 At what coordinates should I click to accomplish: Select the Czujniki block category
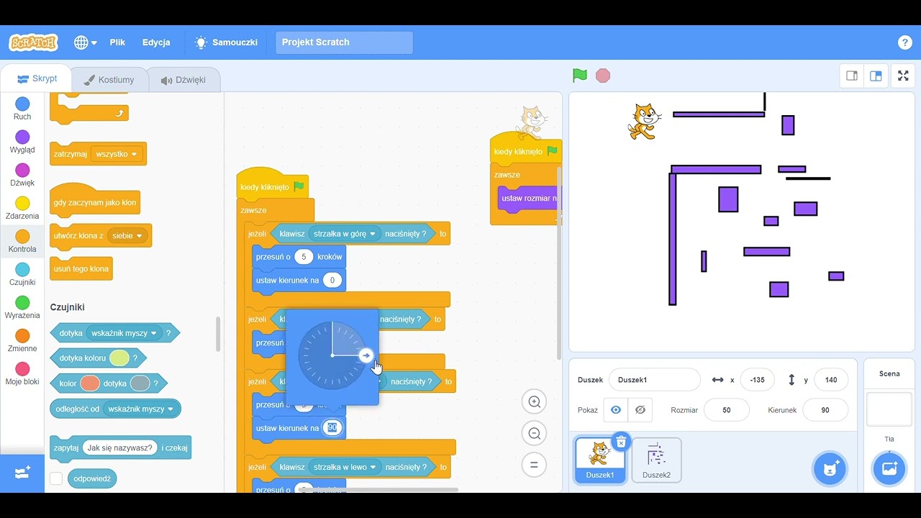click(22, 274)
